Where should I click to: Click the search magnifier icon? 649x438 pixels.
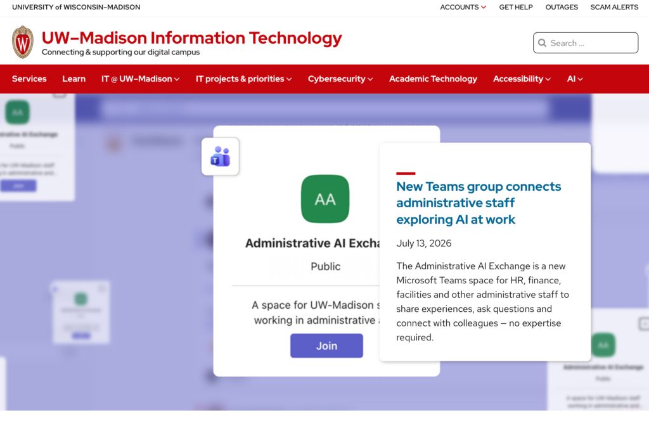pos(543,42)
